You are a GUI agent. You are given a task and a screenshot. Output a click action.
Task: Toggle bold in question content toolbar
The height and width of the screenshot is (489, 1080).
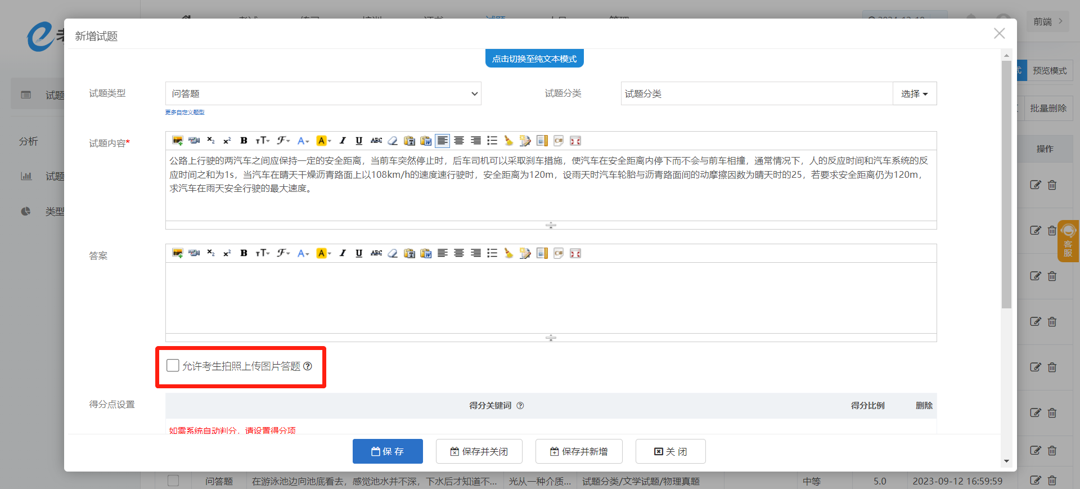pos(244,141)
